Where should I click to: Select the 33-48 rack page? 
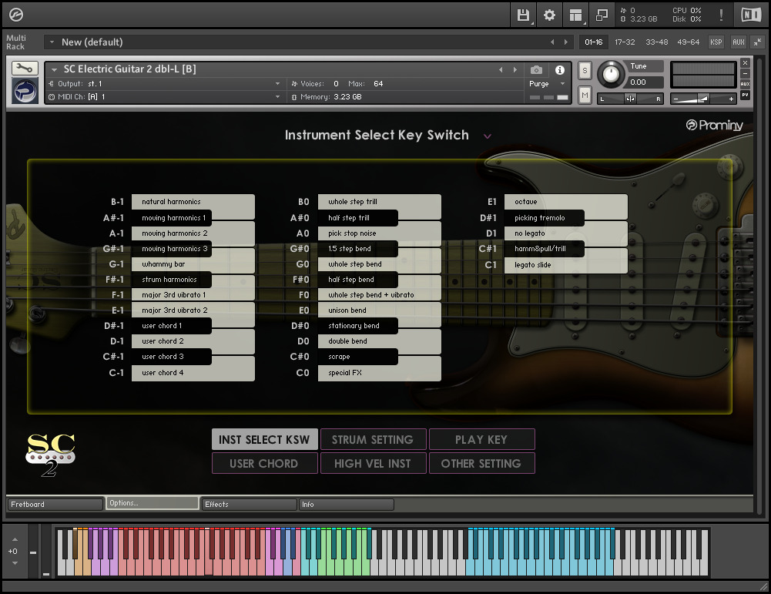(x=656, y=42)
